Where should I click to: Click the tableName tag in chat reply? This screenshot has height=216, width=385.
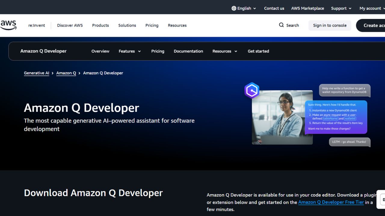330,118
